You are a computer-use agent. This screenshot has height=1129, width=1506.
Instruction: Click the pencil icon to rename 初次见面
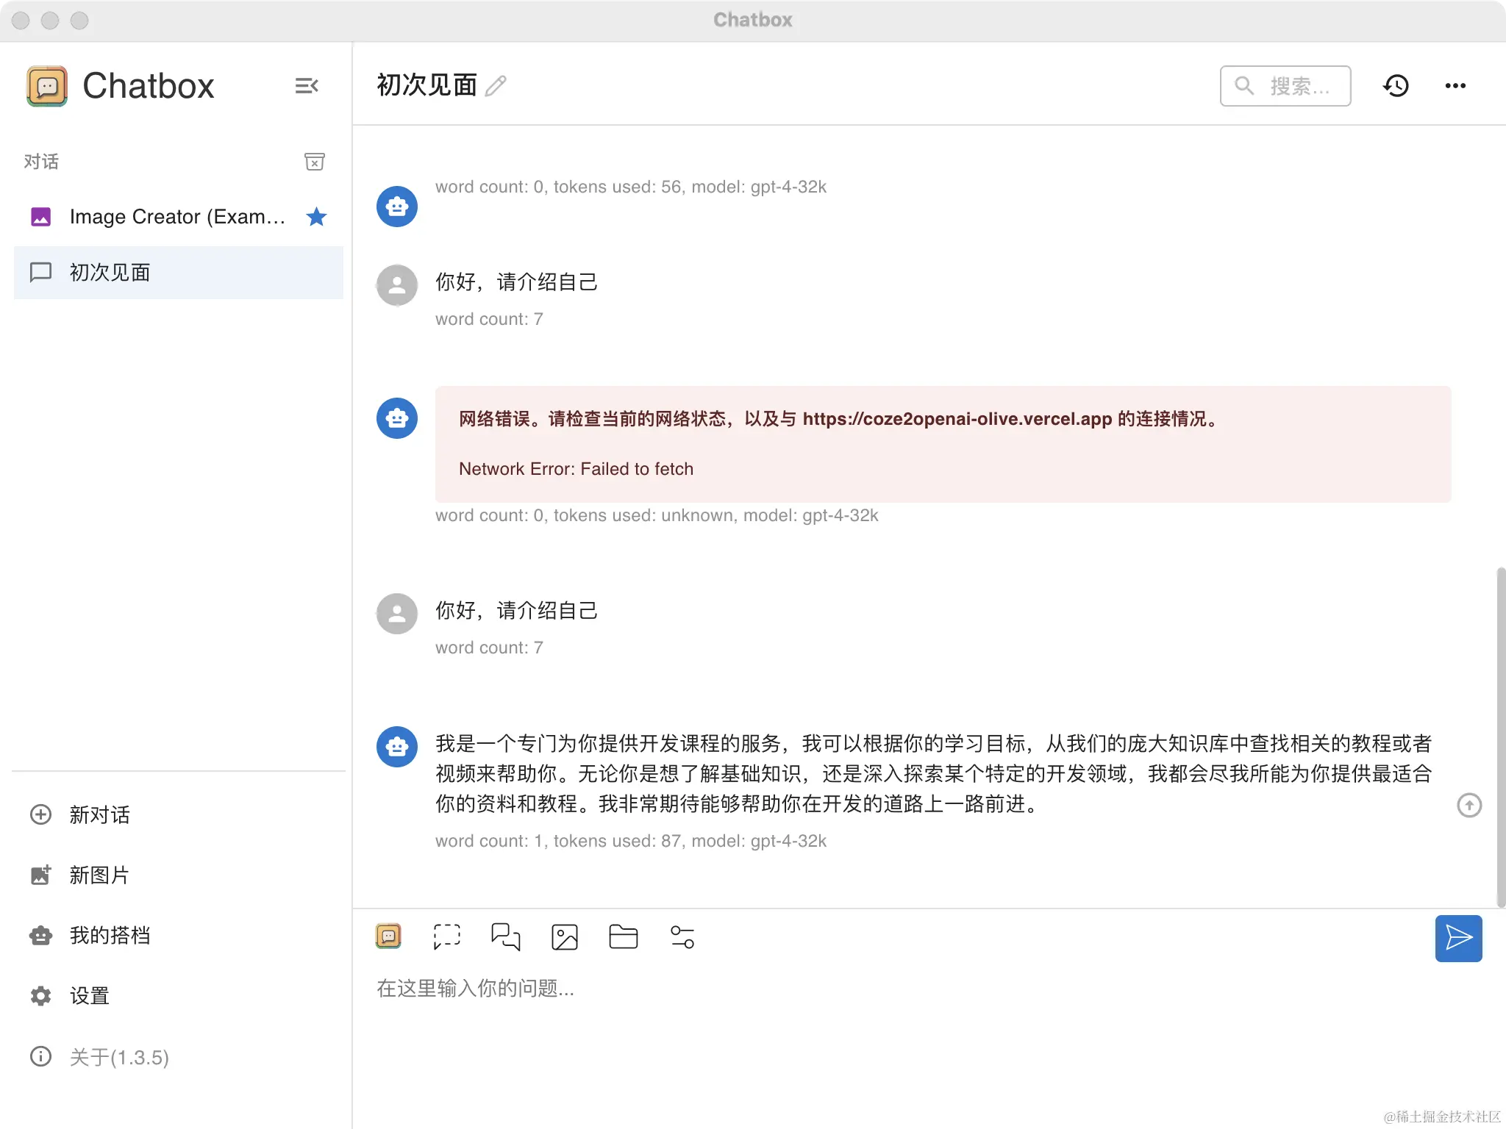(496, 86)
